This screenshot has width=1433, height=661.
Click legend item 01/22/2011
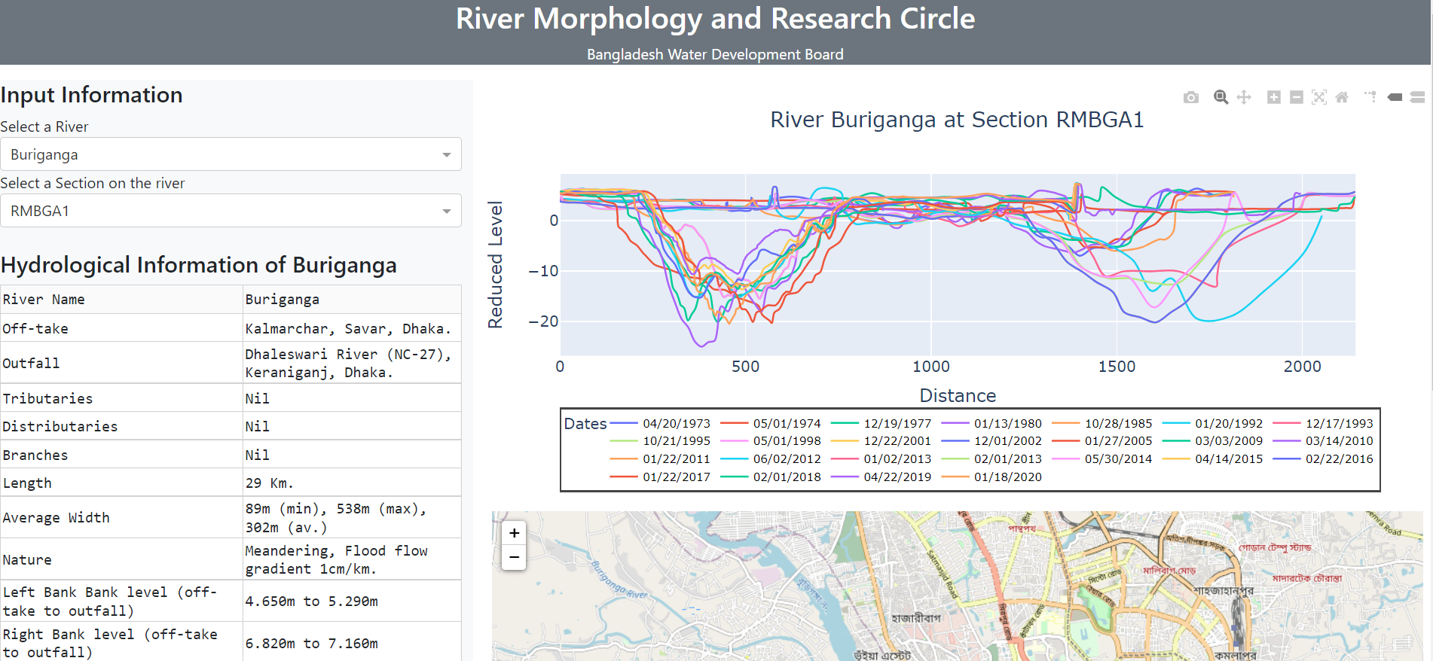[660, 459]
